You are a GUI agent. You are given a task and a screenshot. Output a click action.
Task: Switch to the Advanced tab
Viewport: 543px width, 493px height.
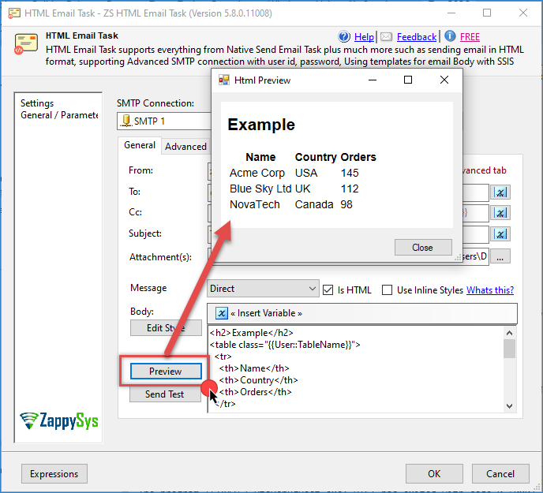[x=185, y=146]
